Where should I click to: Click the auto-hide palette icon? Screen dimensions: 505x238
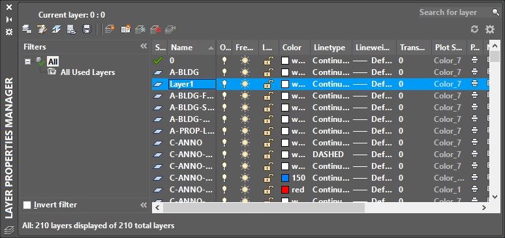[9, 20]
